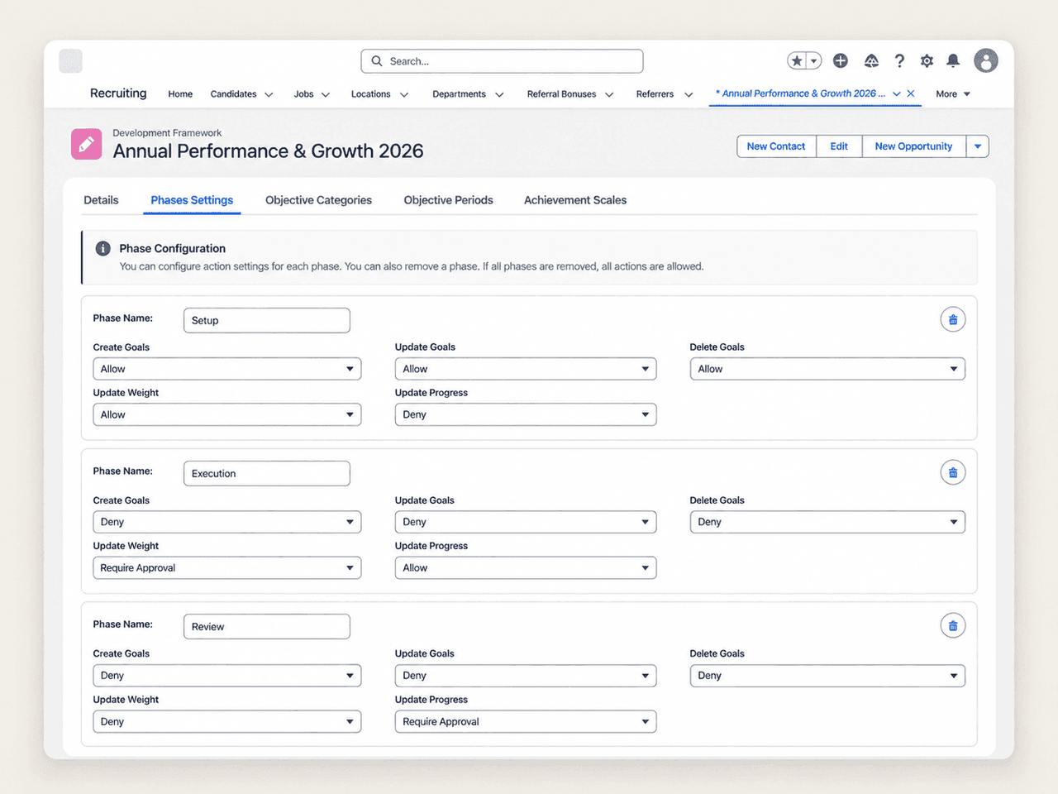The image size is (1058, 794).
Task: Click the New Contact button
Action: 776,146
